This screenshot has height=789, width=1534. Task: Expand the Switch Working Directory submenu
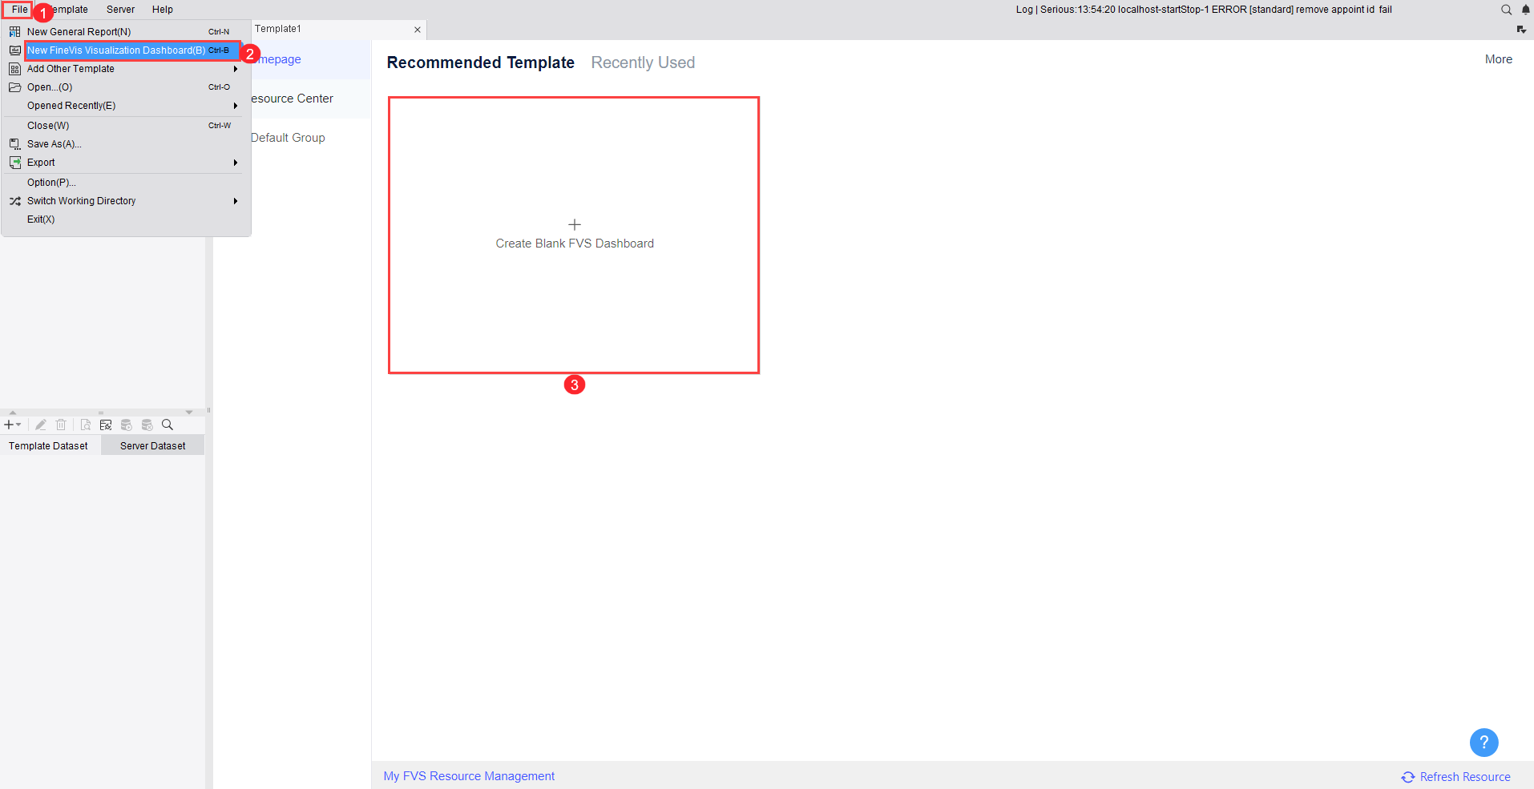click(235, 200)
